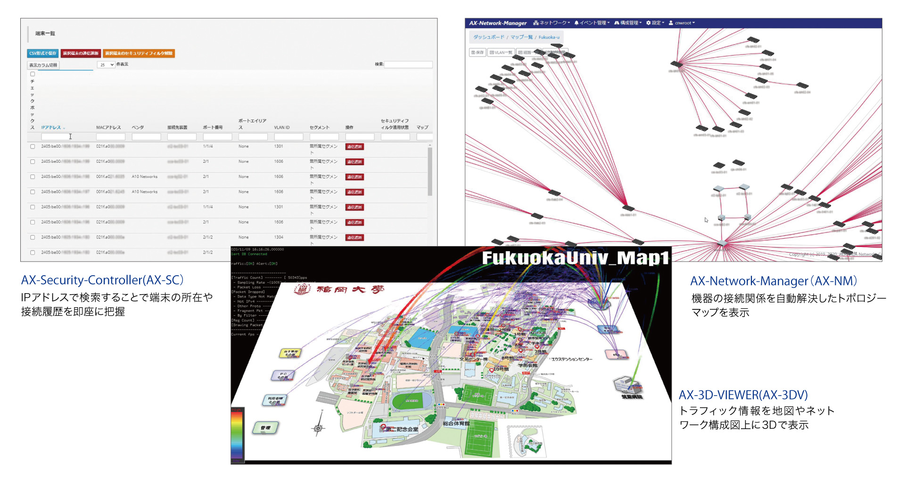Open the cnwroot user dropdown
Viewport: 905px width, 478px height.
coord(682,23)
